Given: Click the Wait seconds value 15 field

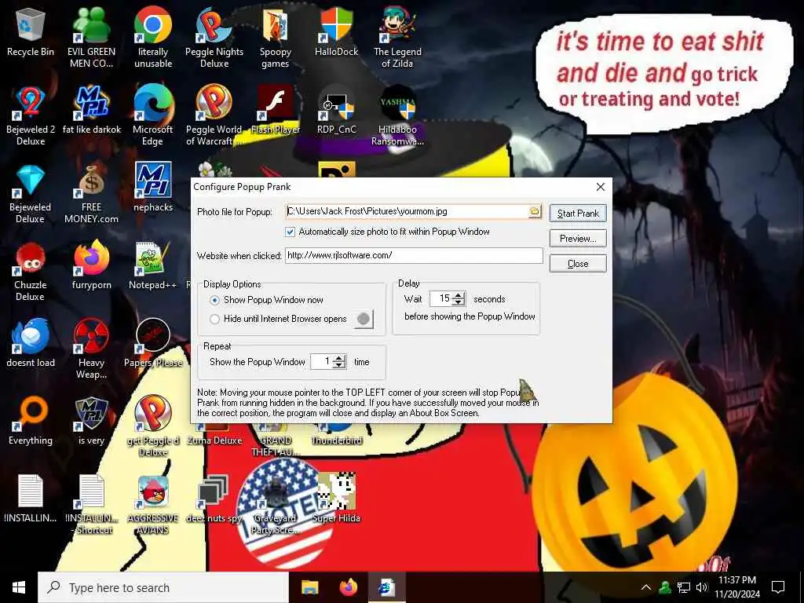Looking at the screenshot, I should (x=441, y=299).
